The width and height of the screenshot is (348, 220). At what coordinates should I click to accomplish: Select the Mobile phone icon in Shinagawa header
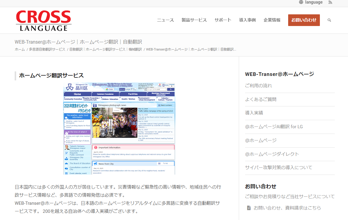click(x=164, y=85)
